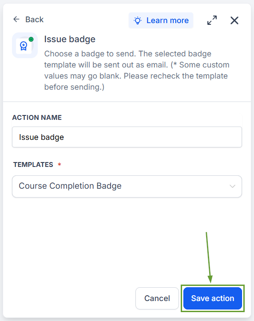The image size is (254, 321).
Task: Click the red required asterisk next to Templates
Action: pyautogui.click(x=60, y=164)
